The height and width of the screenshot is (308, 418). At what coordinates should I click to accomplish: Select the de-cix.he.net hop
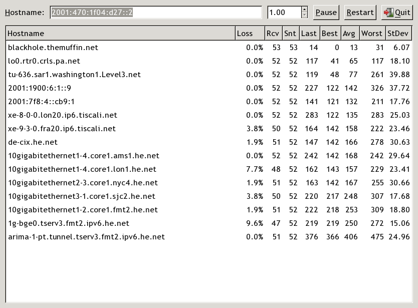coord(209,142)
